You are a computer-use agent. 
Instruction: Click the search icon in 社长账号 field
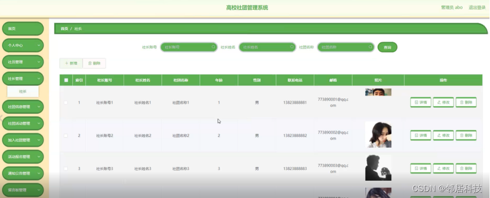(x=213, y=47)
